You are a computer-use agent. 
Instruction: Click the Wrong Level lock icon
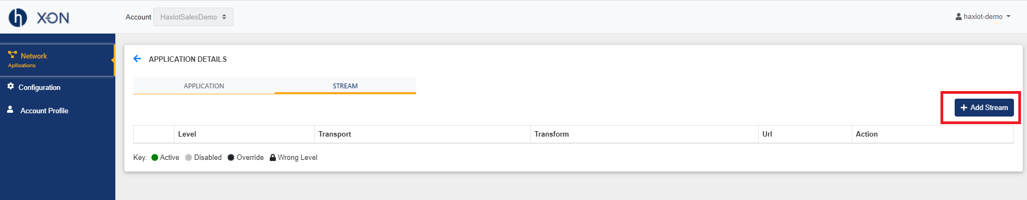(273, 158)
